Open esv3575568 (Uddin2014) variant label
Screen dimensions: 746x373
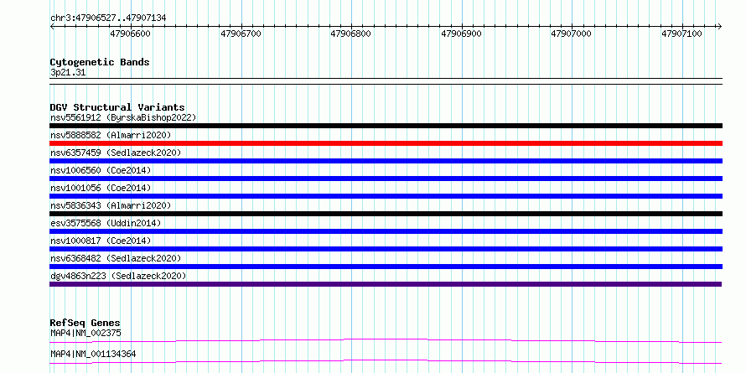[106, 223]
